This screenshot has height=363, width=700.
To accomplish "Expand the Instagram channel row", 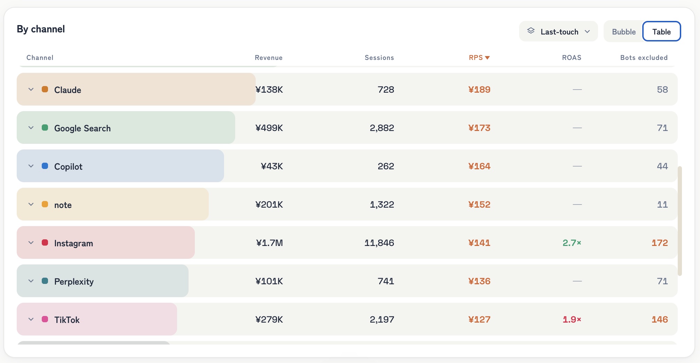I will (31, 243).
